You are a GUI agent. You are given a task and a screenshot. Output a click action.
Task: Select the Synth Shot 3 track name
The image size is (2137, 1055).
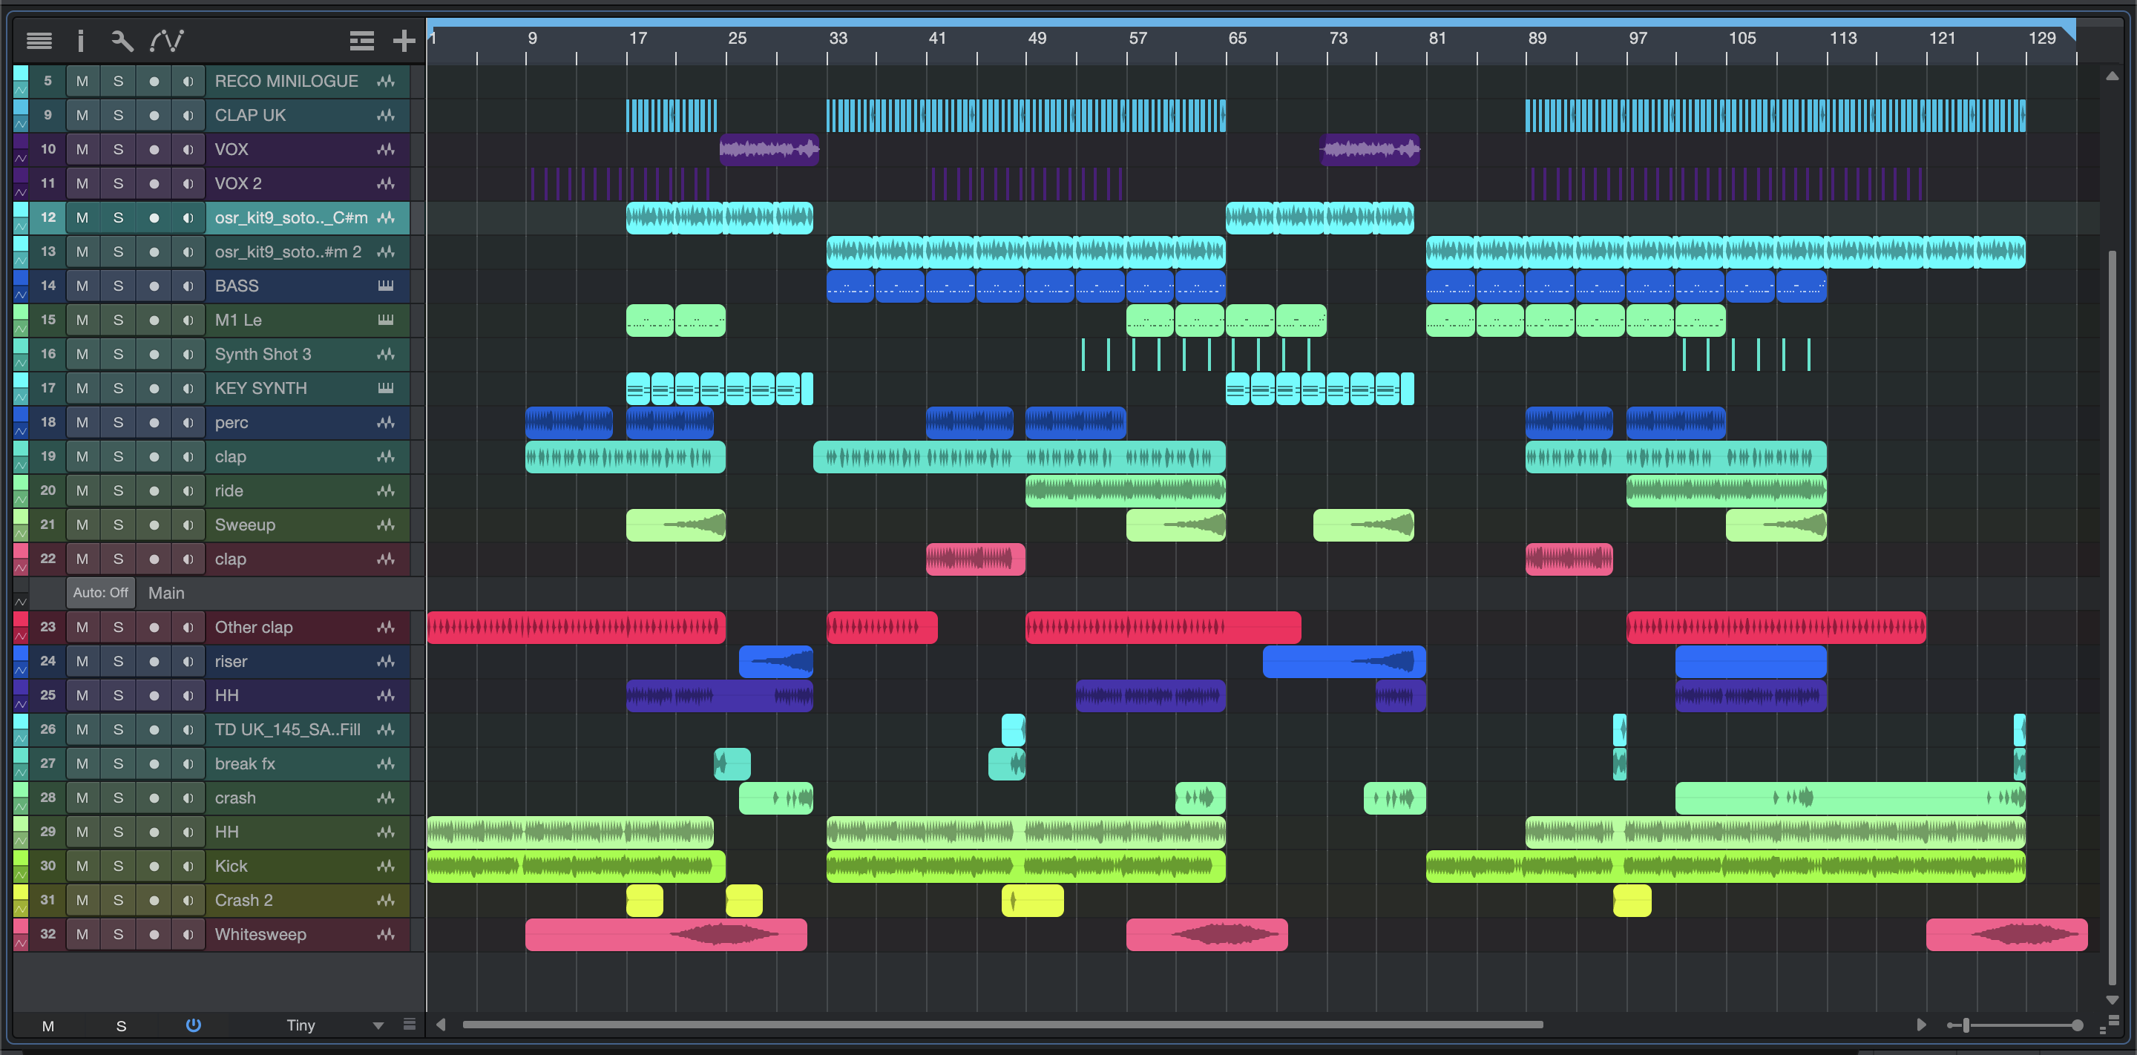point(263,354)
